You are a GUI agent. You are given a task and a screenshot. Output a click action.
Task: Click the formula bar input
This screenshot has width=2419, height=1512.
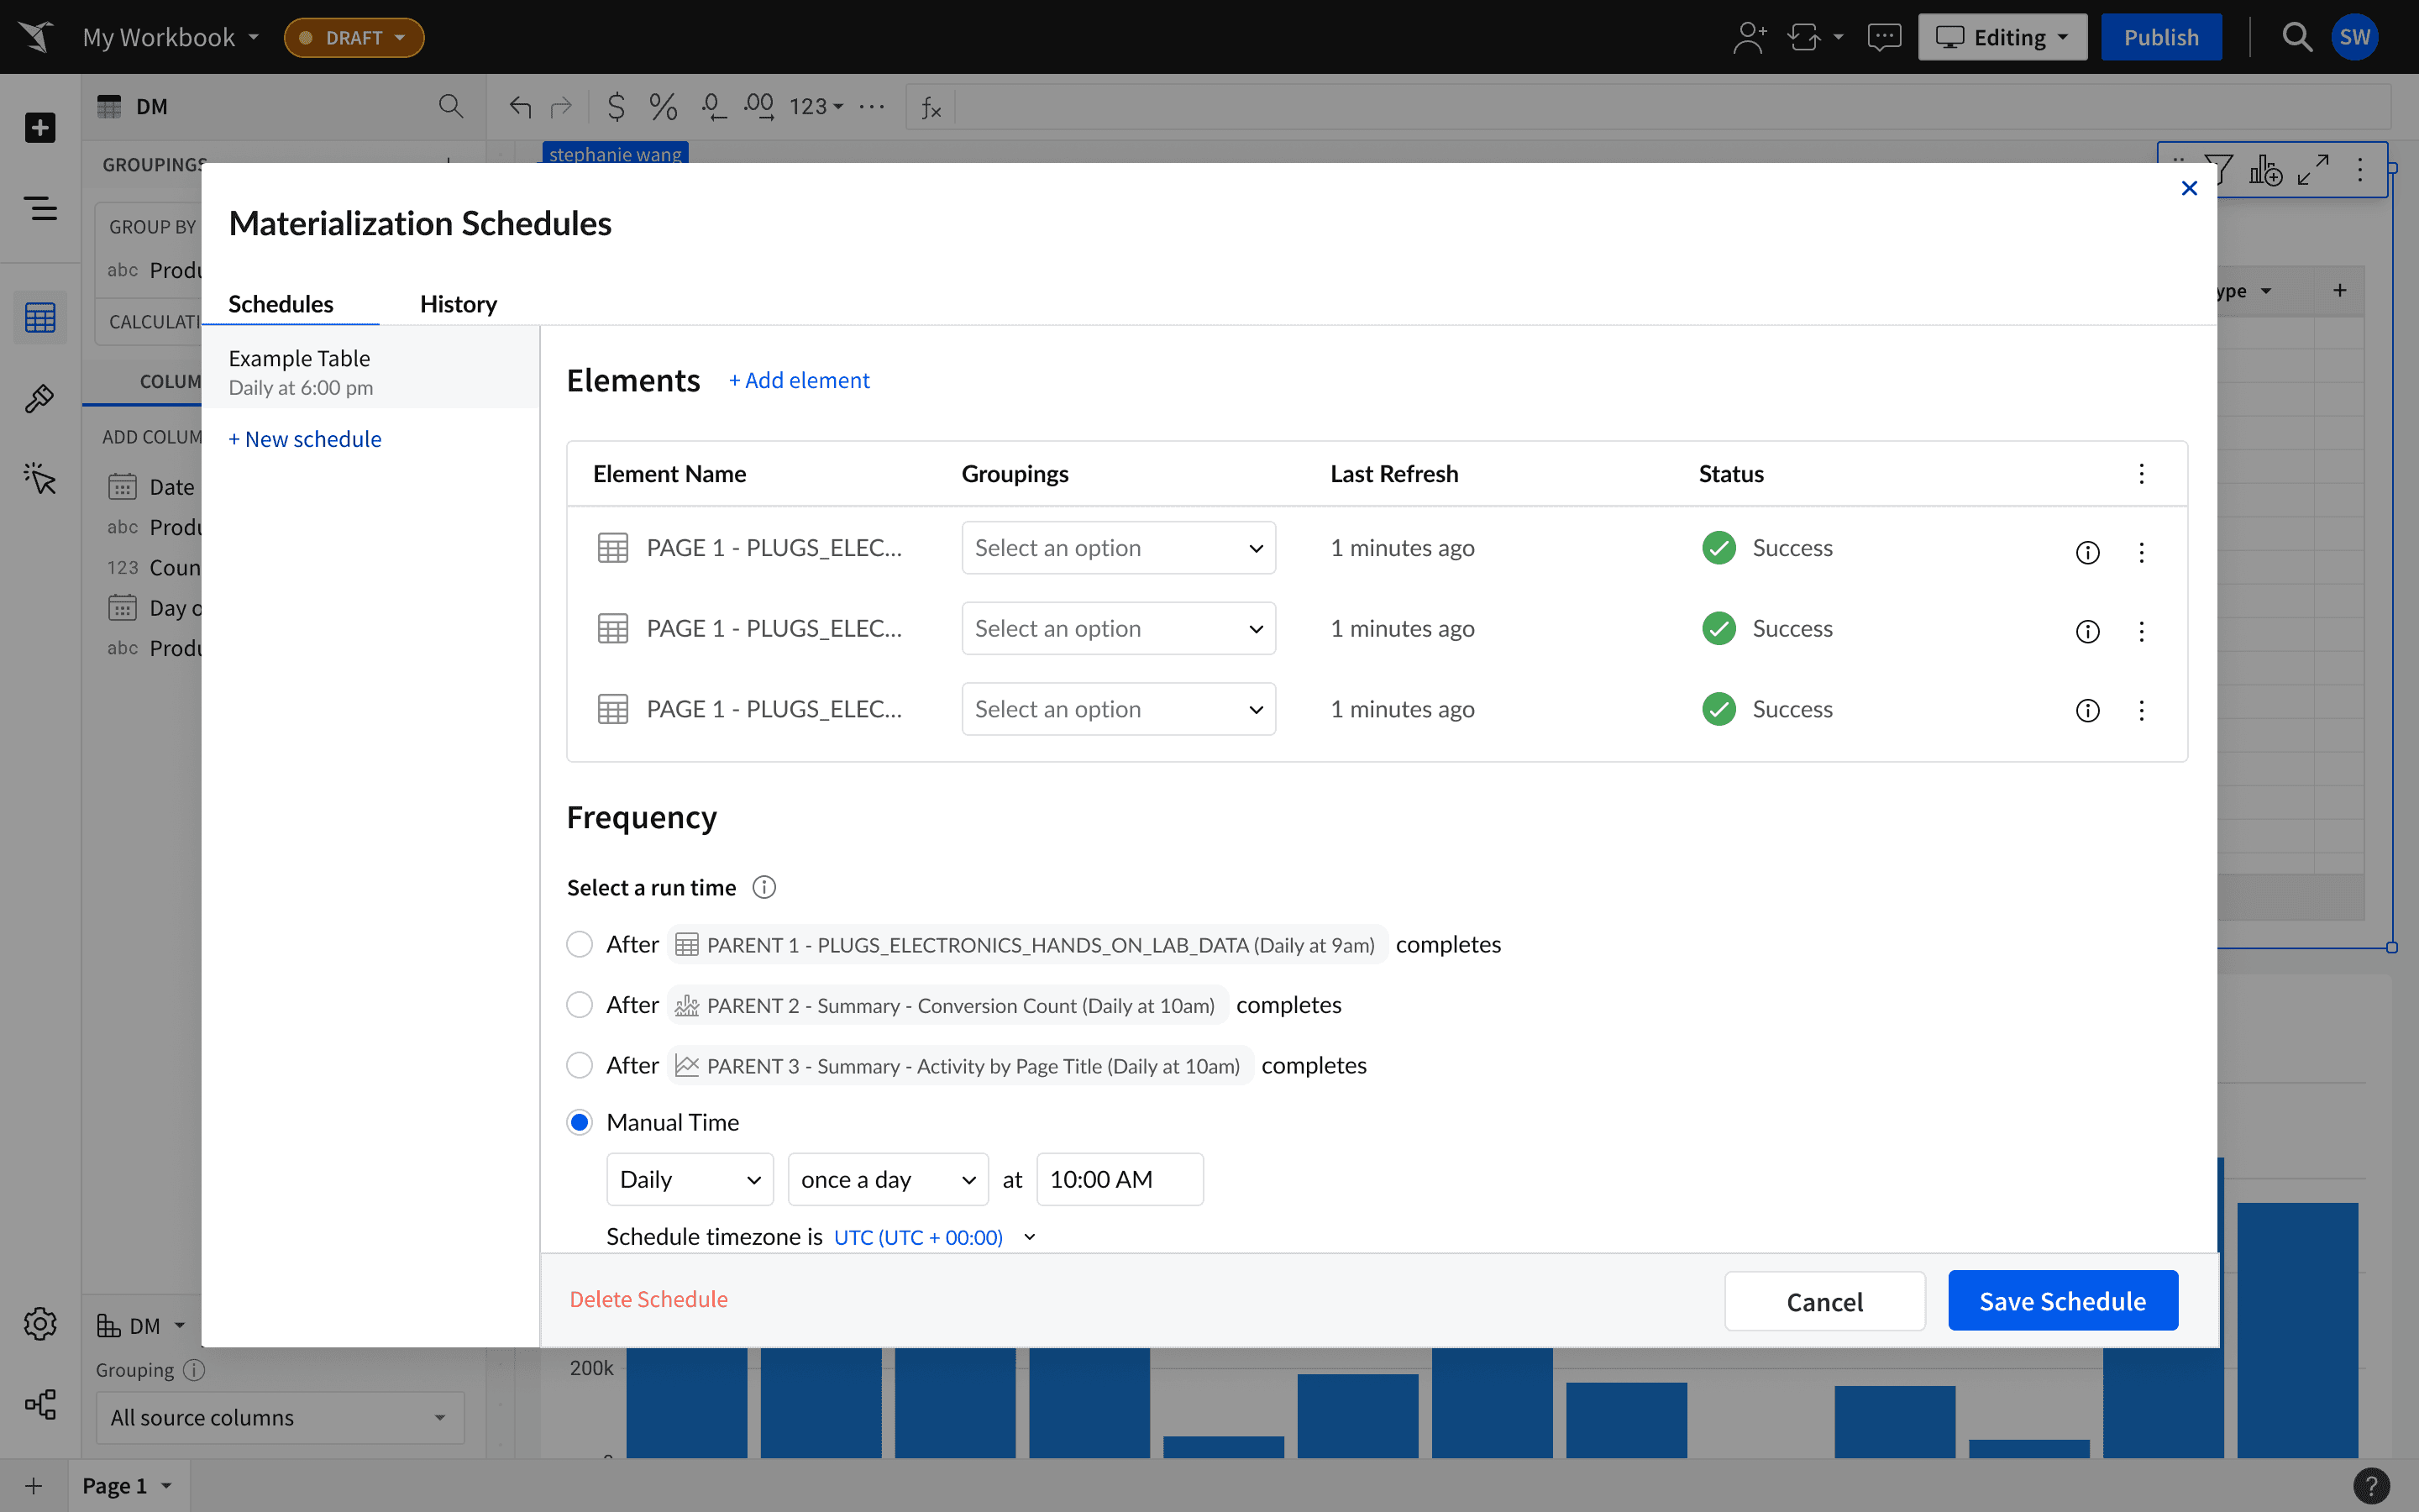pyautogui.click(x=1672, y=106)
